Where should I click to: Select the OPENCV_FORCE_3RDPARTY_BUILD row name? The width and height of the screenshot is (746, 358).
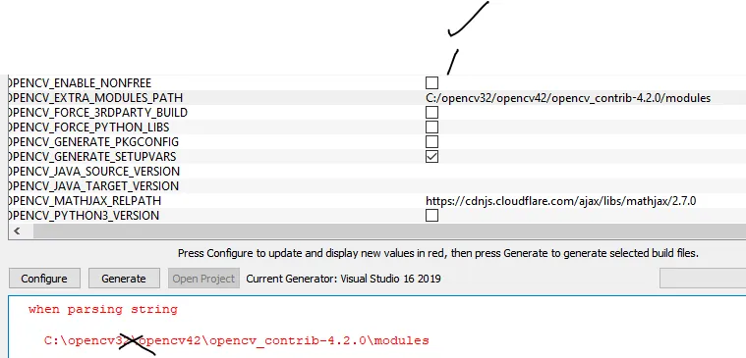(98, 113)
